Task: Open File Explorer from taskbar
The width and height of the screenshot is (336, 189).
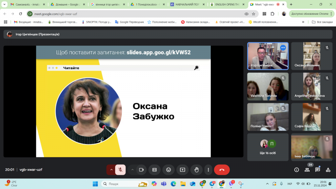Action: tap(183, 184)
